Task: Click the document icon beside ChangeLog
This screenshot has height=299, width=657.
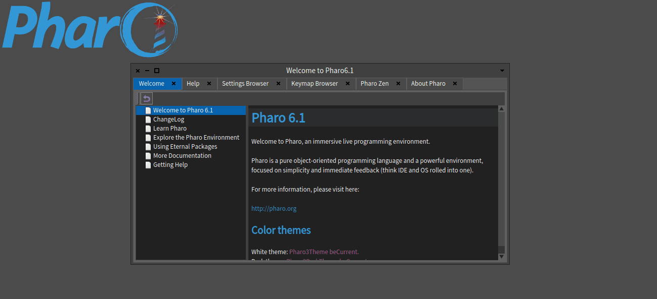Action: click(x=148, y=119)
